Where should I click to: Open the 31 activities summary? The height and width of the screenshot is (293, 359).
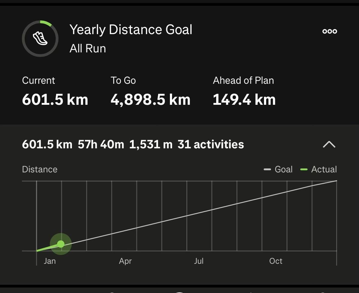tap(211, 144)
